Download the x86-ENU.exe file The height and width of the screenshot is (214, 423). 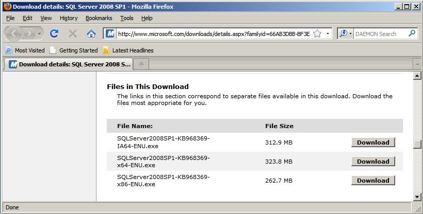pyautogui.click(x=373, y=181)
